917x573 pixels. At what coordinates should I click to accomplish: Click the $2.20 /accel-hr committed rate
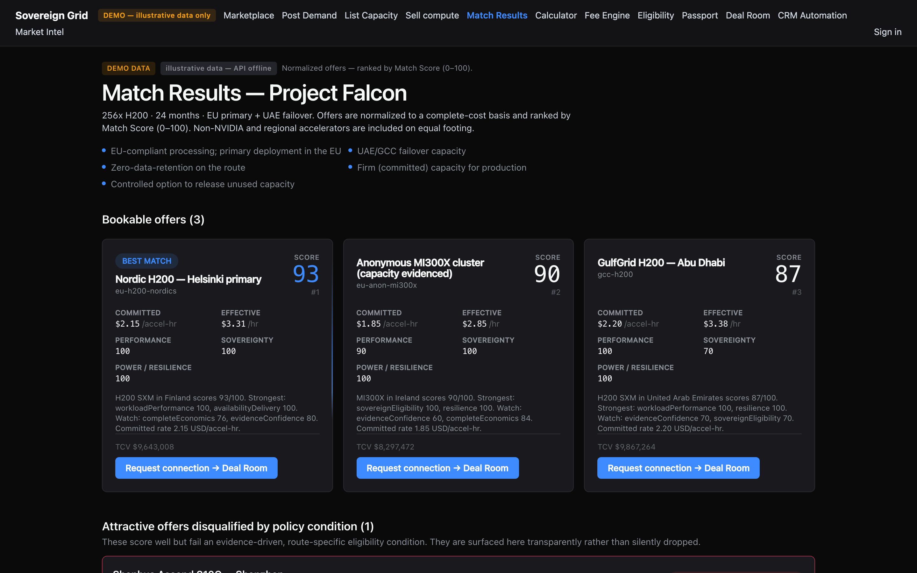point(628,324)
